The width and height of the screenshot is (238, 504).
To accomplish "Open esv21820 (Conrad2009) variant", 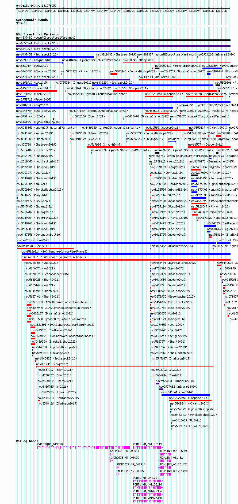I will click(167, 173).
